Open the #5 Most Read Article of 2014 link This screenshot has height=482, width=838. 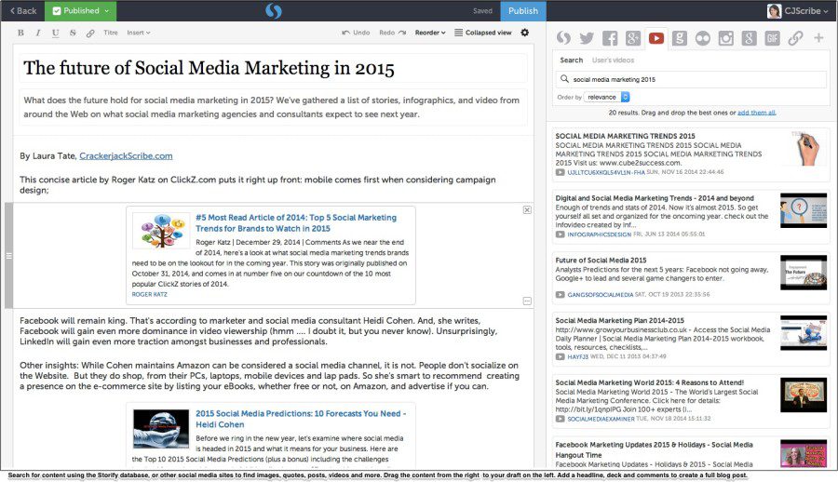click(296, 222)
